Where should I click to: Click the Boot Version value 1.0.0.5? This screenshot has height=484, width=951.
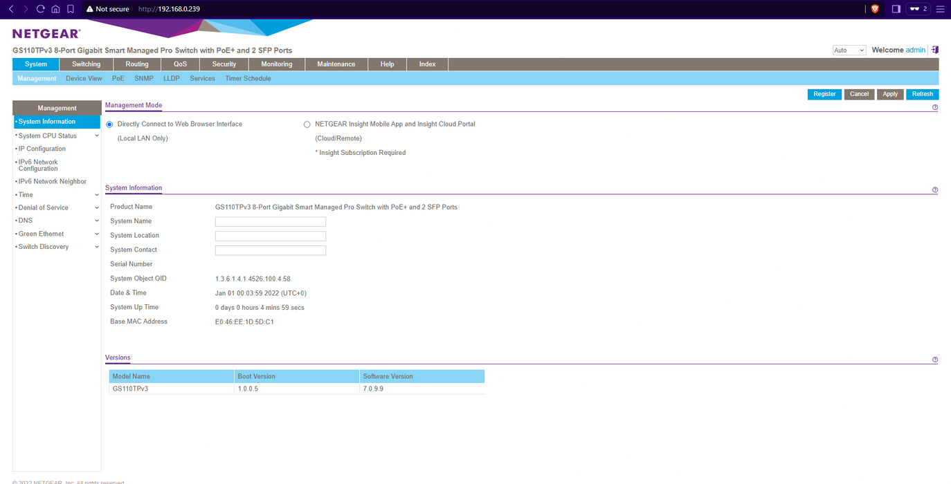[x=248, y=389]
